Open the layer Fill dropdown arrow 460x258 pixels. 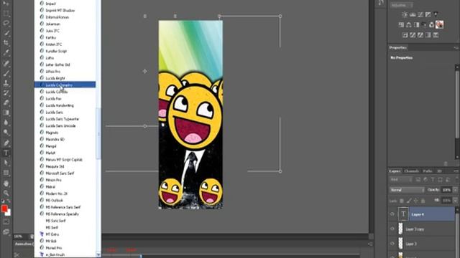coord(455,201)
